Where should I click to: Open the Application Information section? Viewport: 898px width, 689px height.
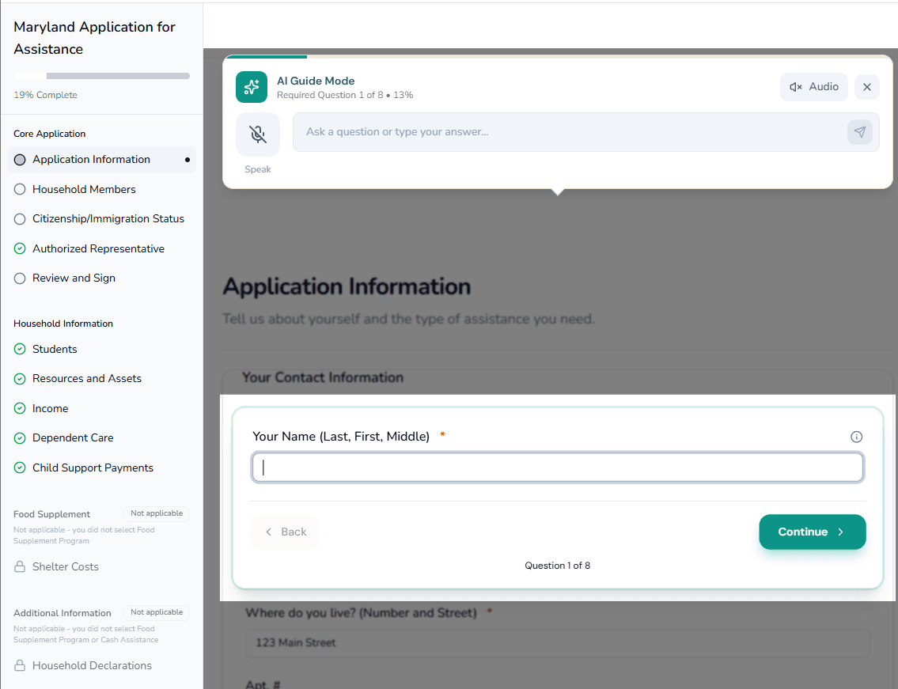click(x=91, y=160)
